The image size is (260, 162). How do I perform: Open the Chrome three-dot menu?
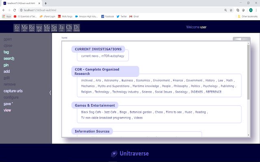coord(256,10)
